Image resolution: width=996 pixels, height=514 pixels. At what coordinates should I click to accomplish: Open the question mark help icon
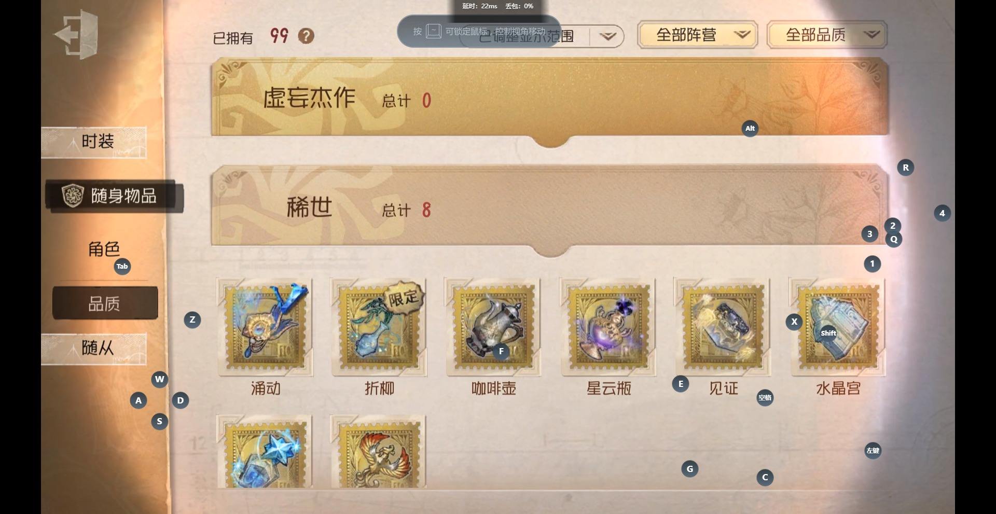click(x=306, y=36)
